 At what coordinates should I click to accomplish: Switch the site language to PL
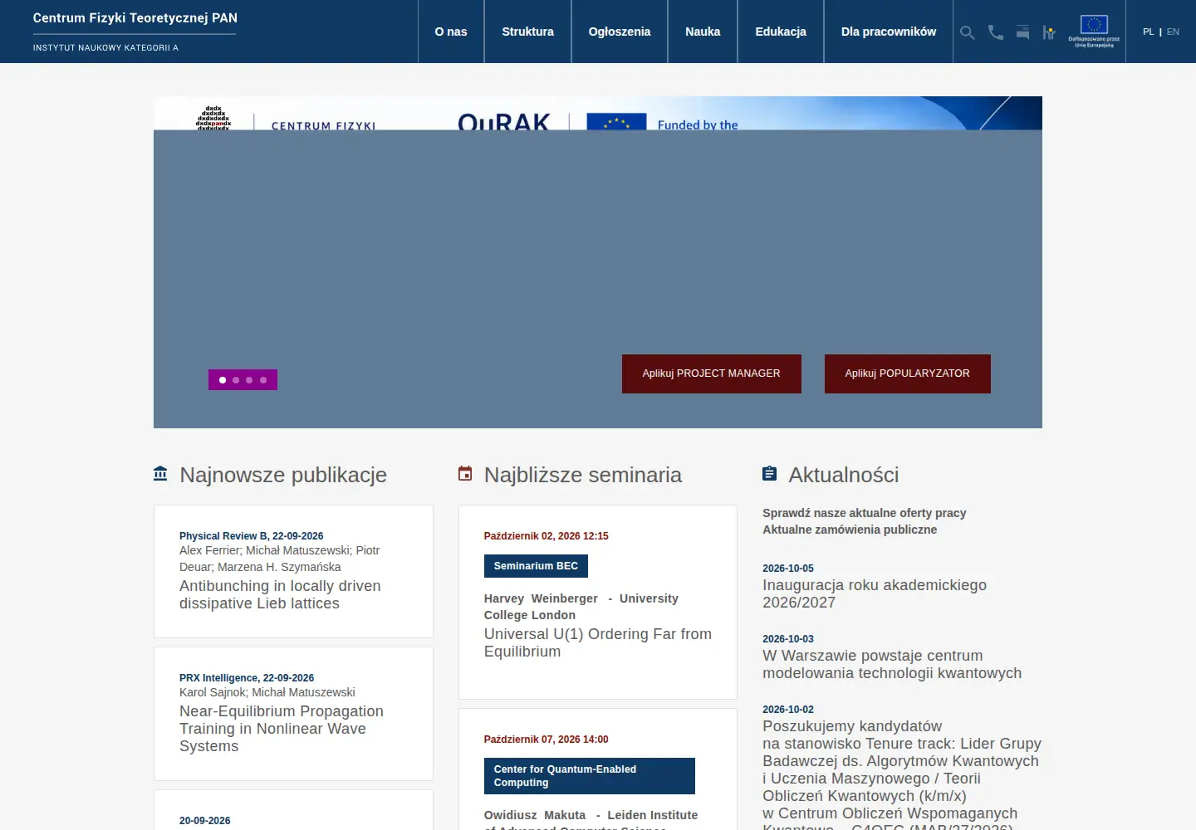point(1149,32)
